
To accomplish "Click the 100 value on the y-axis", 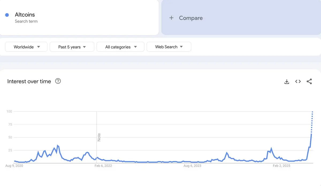I will point(9,111).
